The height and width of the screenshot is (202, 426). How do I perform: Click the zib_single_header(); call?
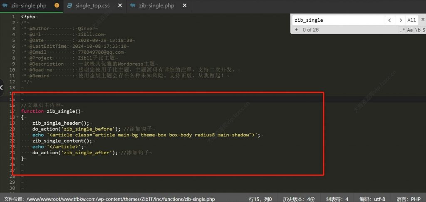point(61,123)
